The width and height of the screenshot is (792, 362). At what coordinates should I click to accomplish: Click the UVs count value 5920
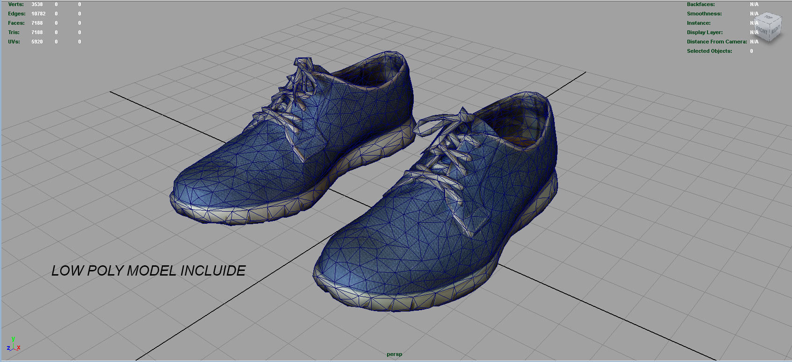click(x=37, y=42)
